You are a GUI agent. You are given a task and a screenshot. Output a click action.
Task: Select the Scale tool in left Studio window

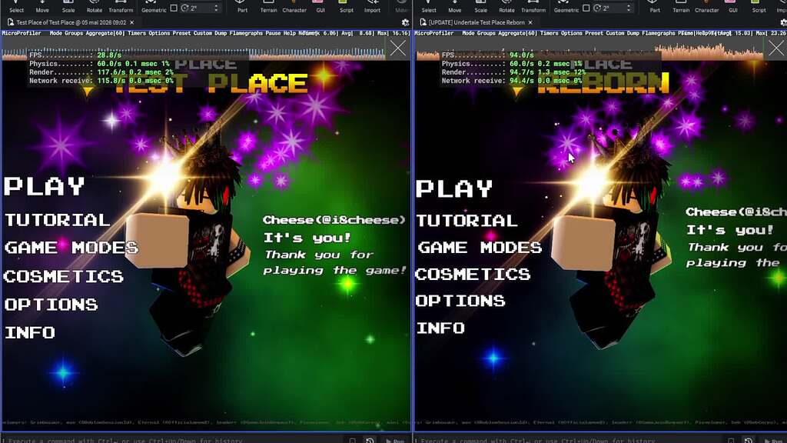(68, 6)
